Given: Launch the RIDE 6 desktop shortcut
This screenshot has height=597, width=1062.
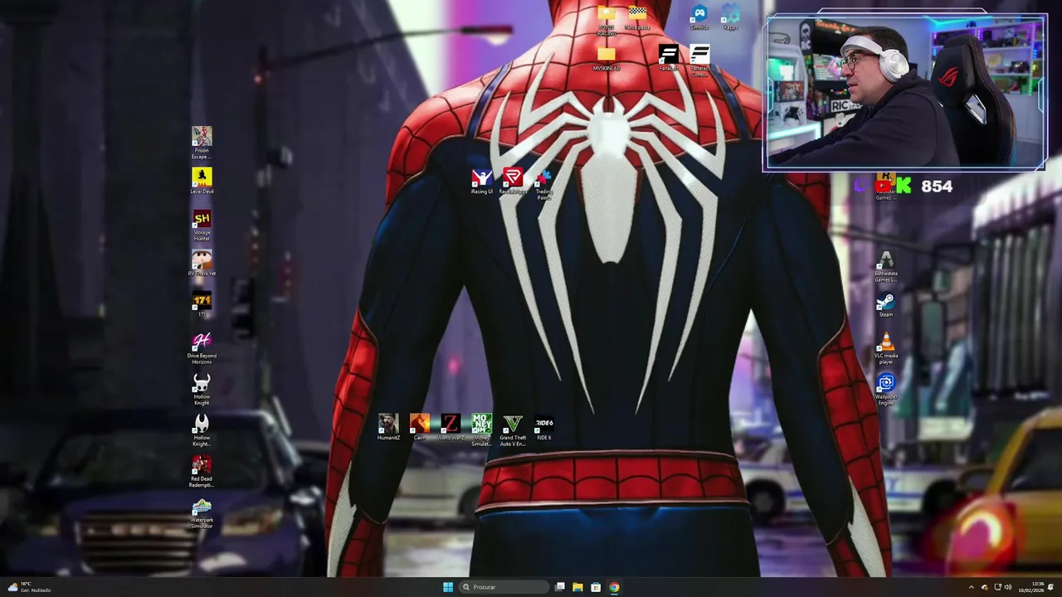Looking at the screenshot, I should tap(543, 427).
